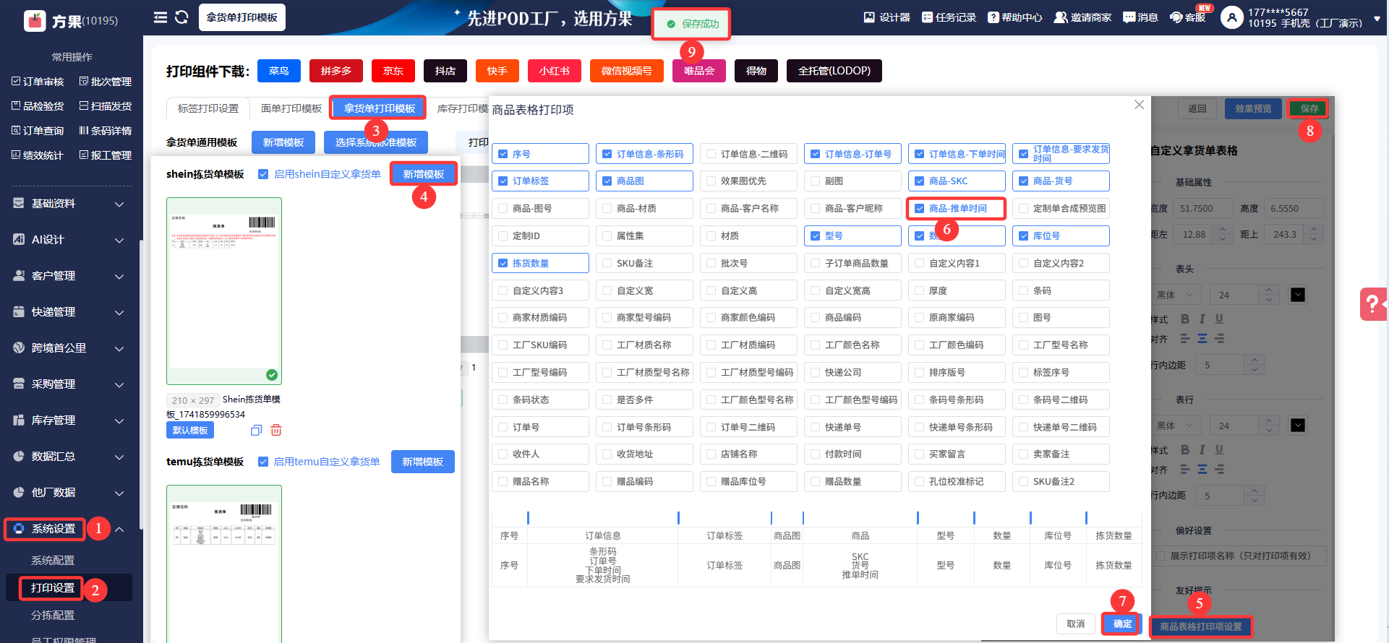Select 拿货单打印模板 tab
The width and height of the screenshot is (1389, 643).
pos(380,108)
